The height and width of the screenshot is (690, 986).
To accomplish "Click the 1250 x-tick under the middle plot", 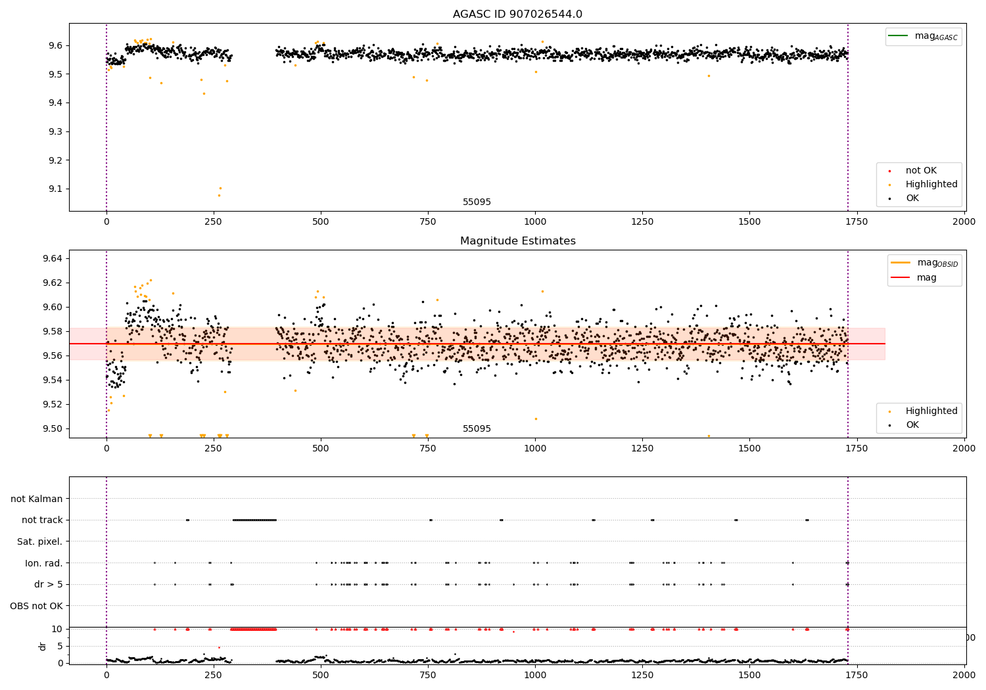I will [x=642, y=449].
